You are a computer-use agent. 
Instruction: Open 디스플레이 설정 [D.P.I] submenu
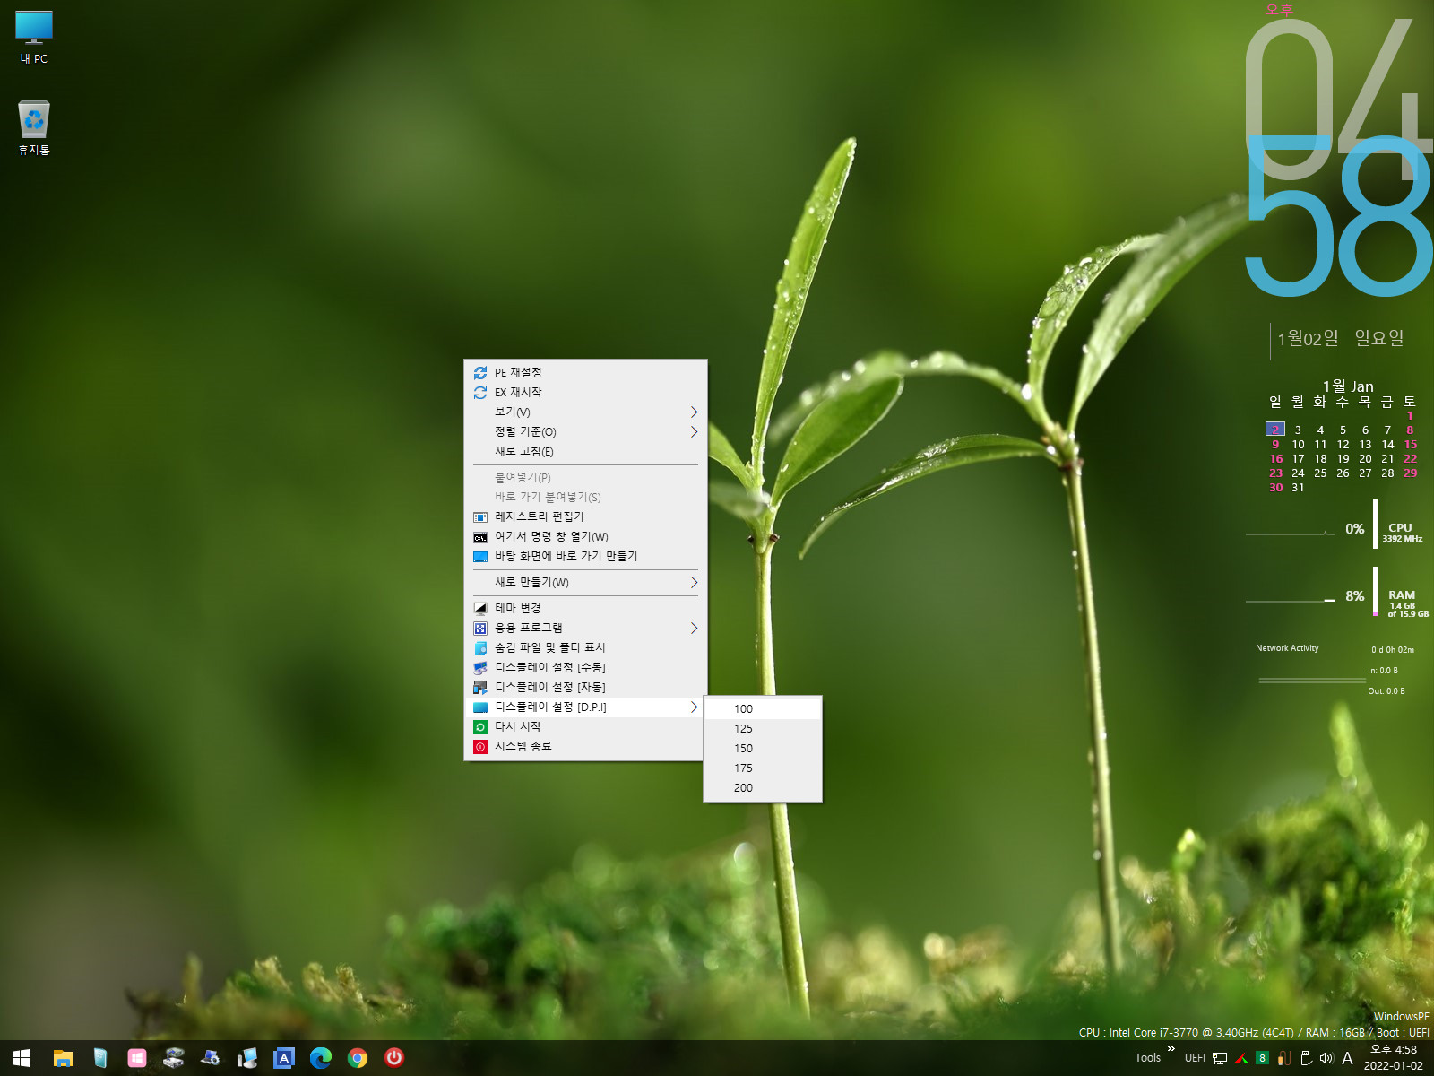pos(585,707)
